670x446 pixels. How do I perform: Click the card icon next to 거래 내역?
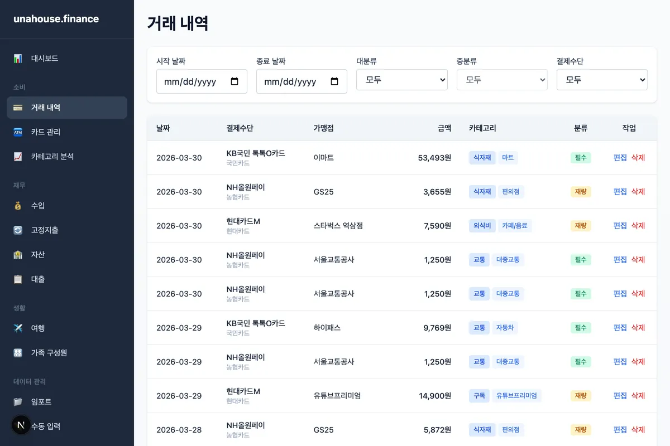pyautogui.click(x=19, y=107)
